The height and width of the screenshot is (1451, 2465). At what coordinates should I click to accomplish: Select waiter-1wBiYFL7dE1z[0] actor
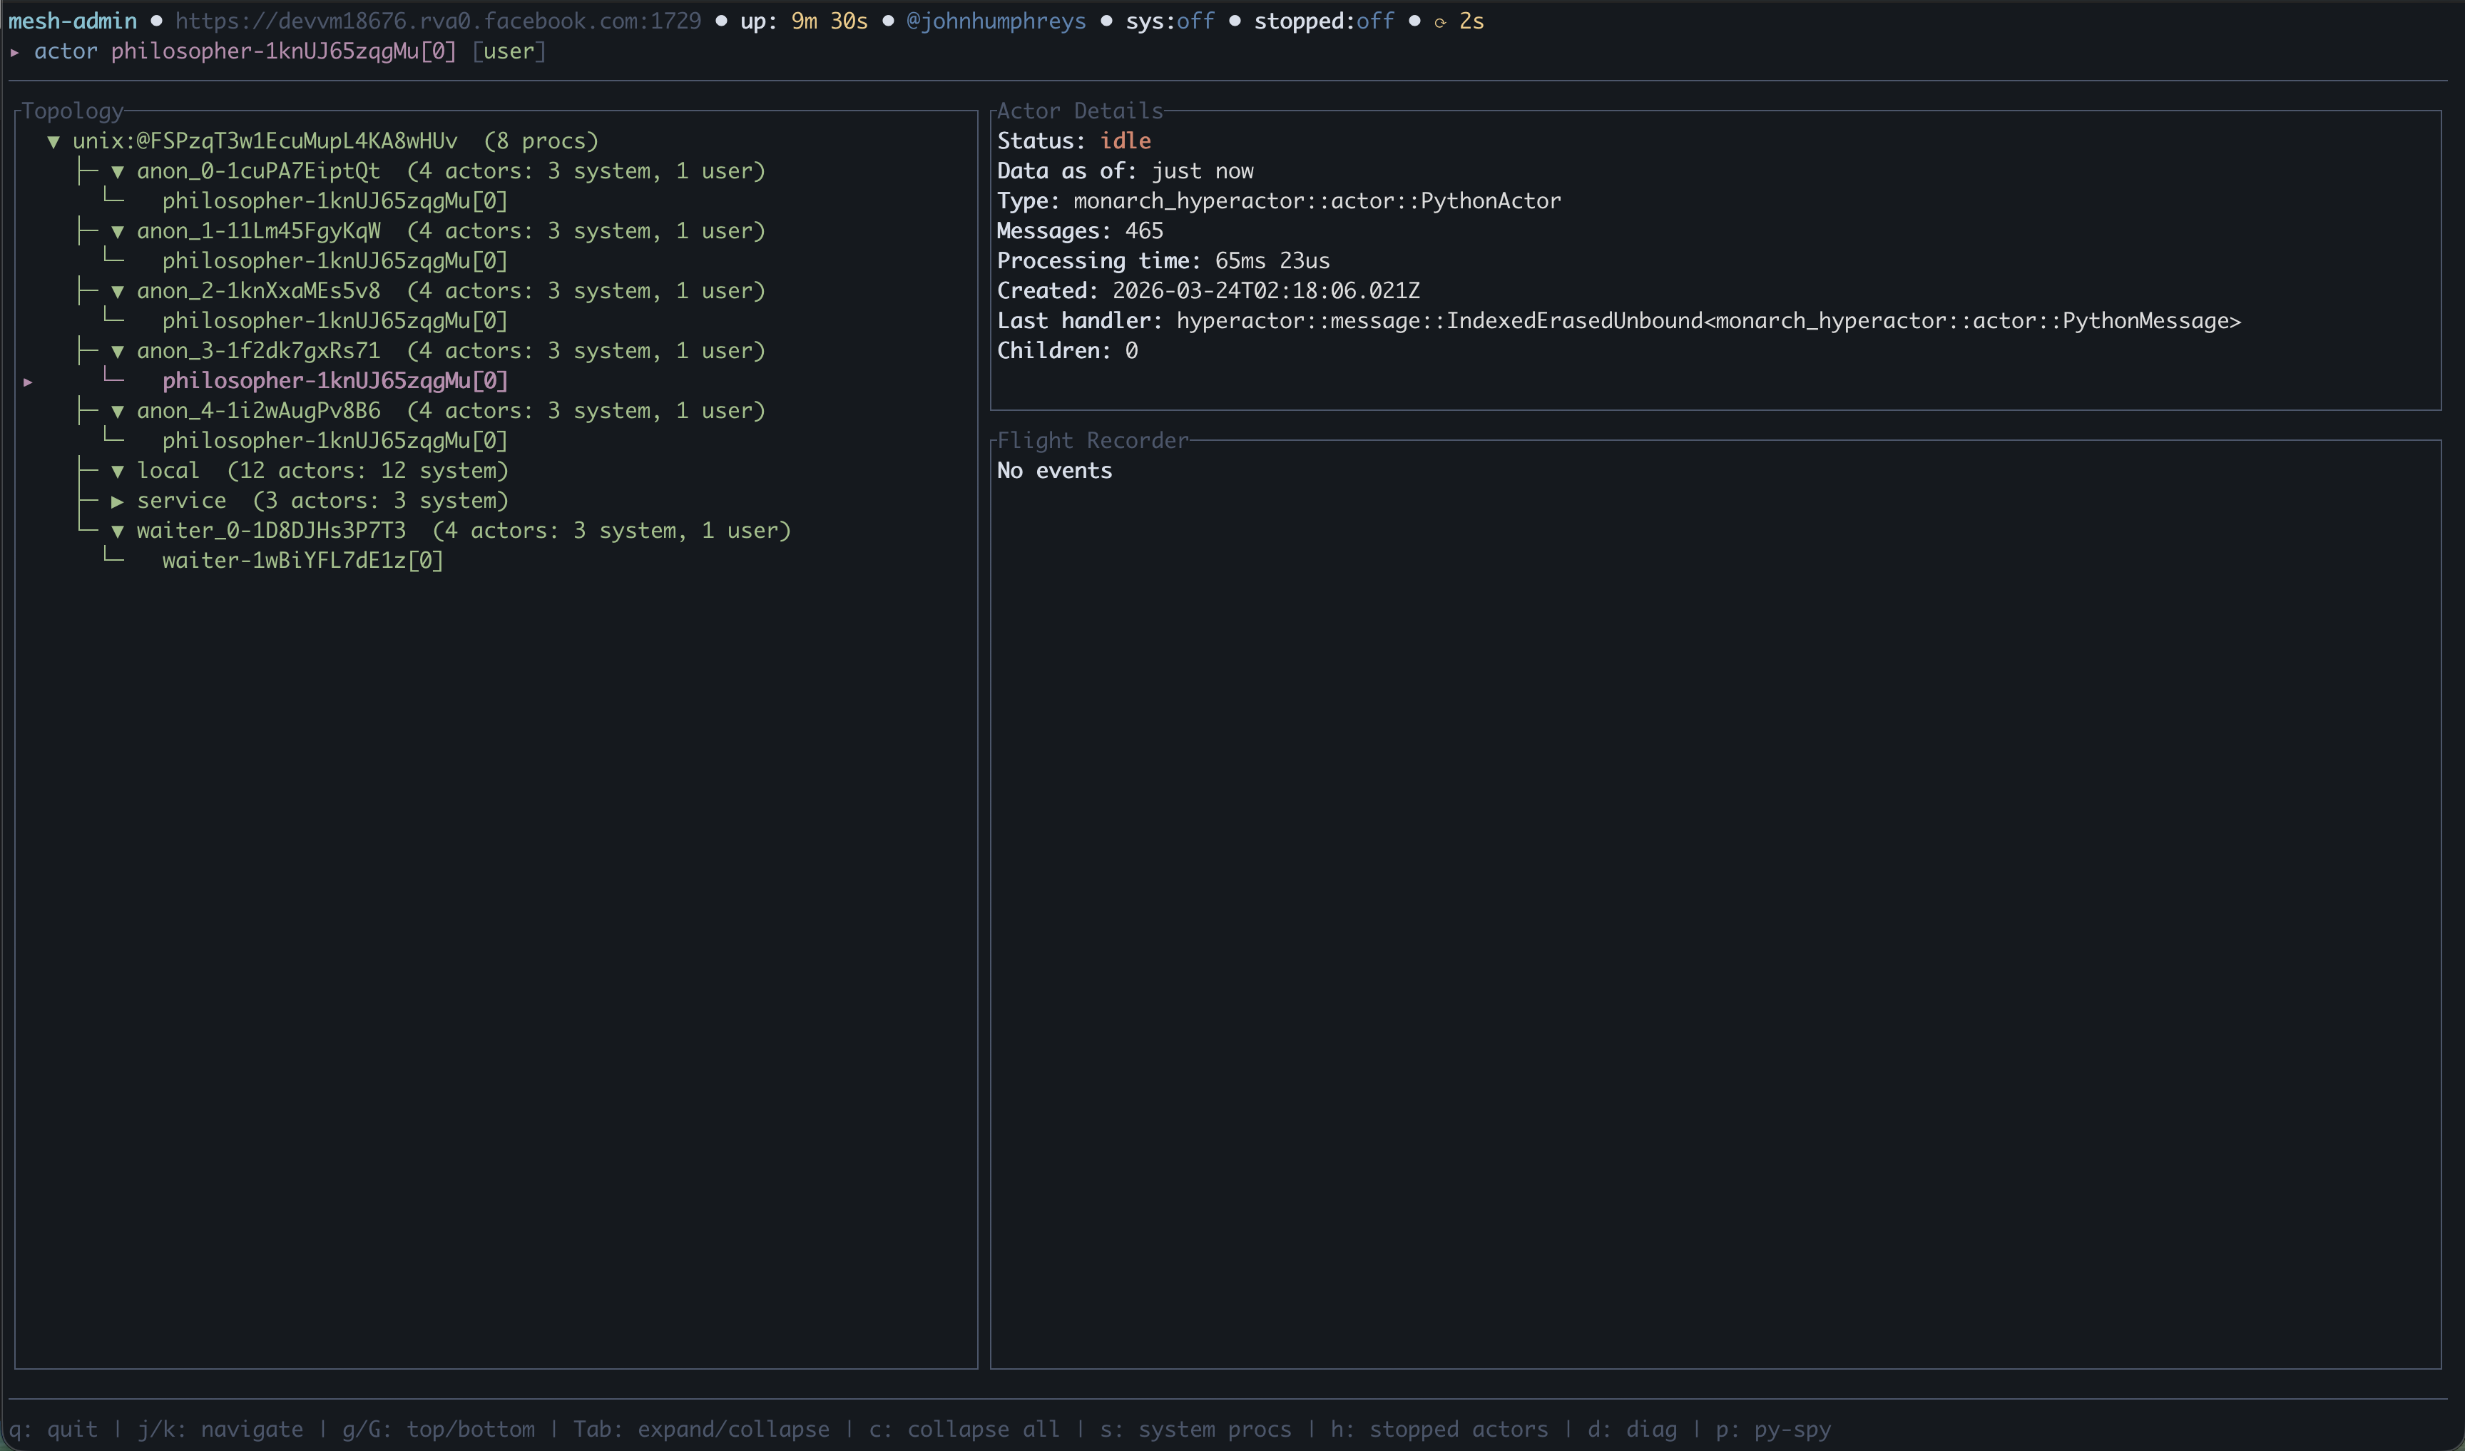point(302,561)
